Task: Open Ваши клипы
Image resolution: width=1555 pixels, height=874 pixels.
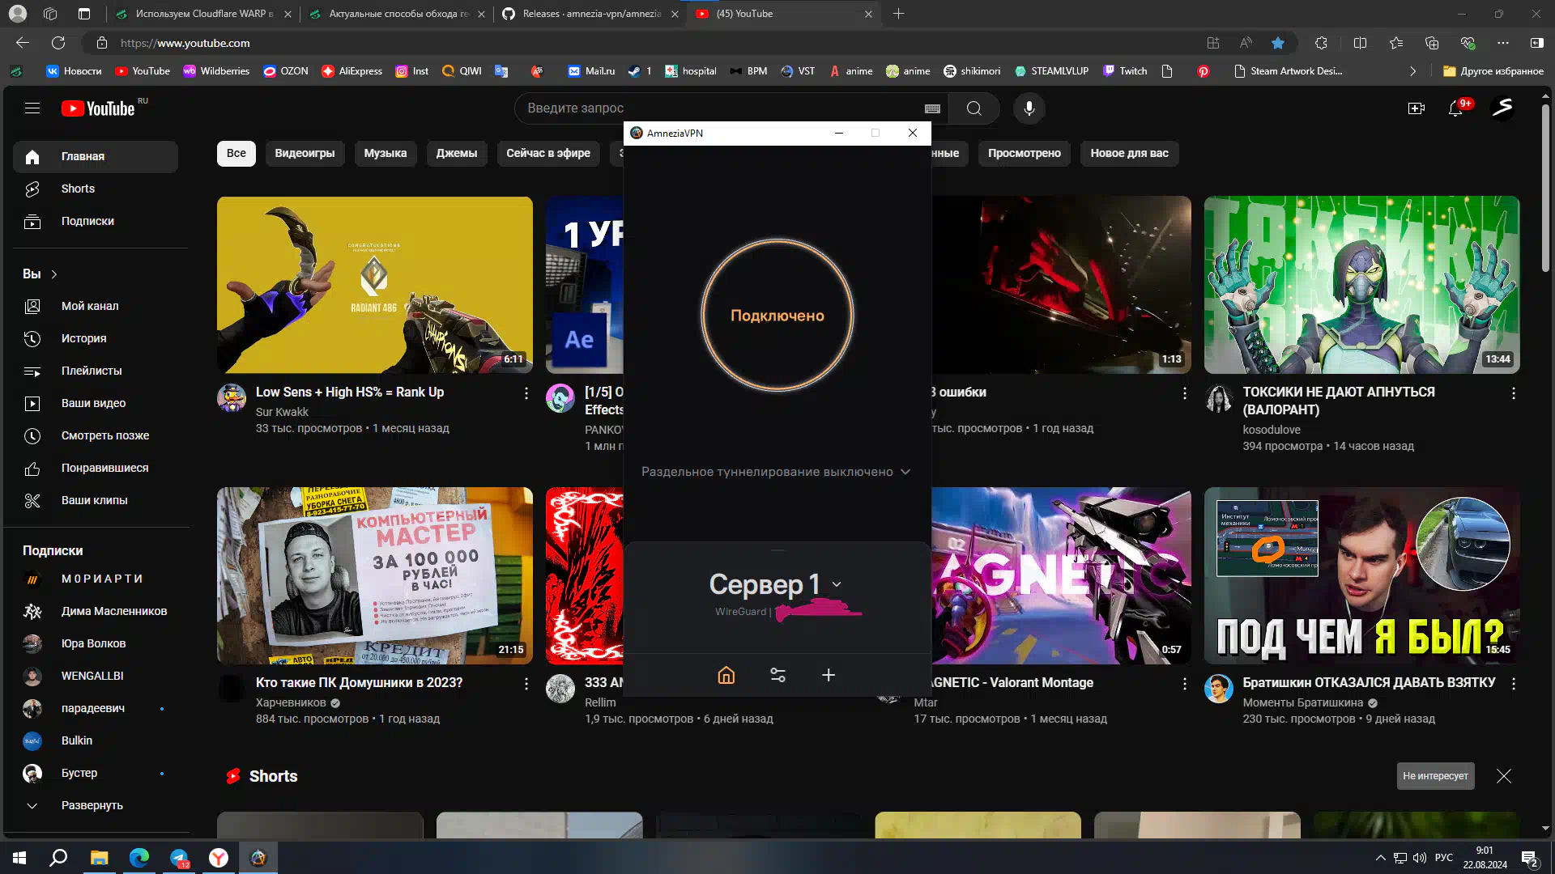Action: pyautogui.click(x=96, y=500)
